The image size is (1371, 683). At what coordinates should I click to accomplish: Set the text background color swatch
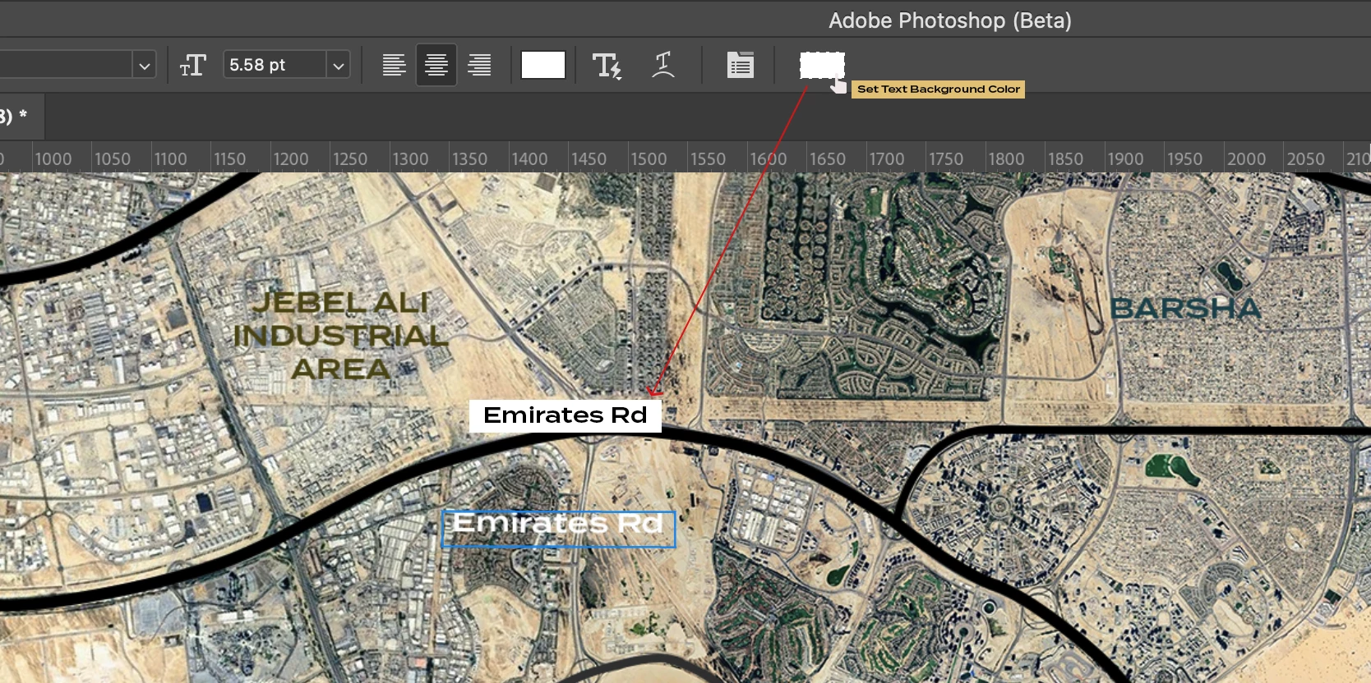[822, 65]
